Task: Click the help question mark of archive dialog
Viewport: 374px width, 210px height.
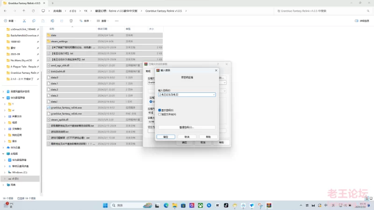Action: point(218,64)
